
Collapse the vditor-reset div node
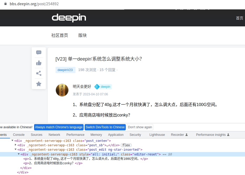pos(19,154)
